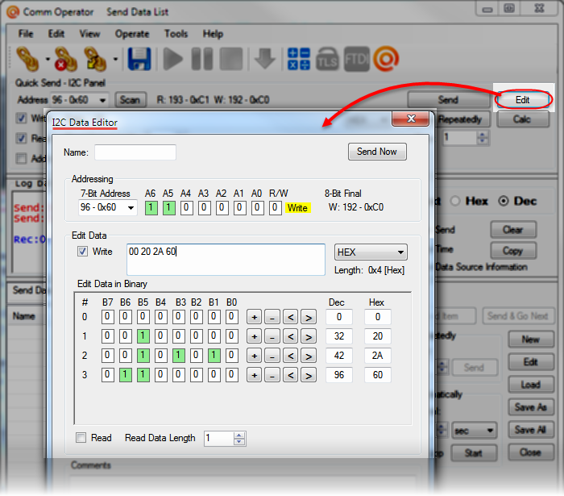The width and height of the screenshot is (564, 496).
Task: Click the FTDI toolbar icon
Action: (x=356, y=59)
